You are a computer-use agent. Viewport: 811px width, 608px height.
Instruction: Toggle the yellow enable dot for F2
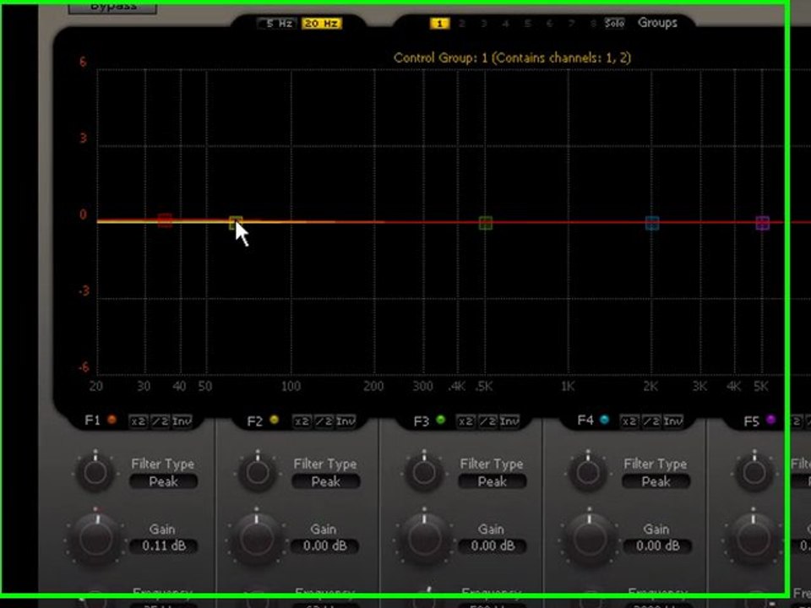click(x=274, y=420)
